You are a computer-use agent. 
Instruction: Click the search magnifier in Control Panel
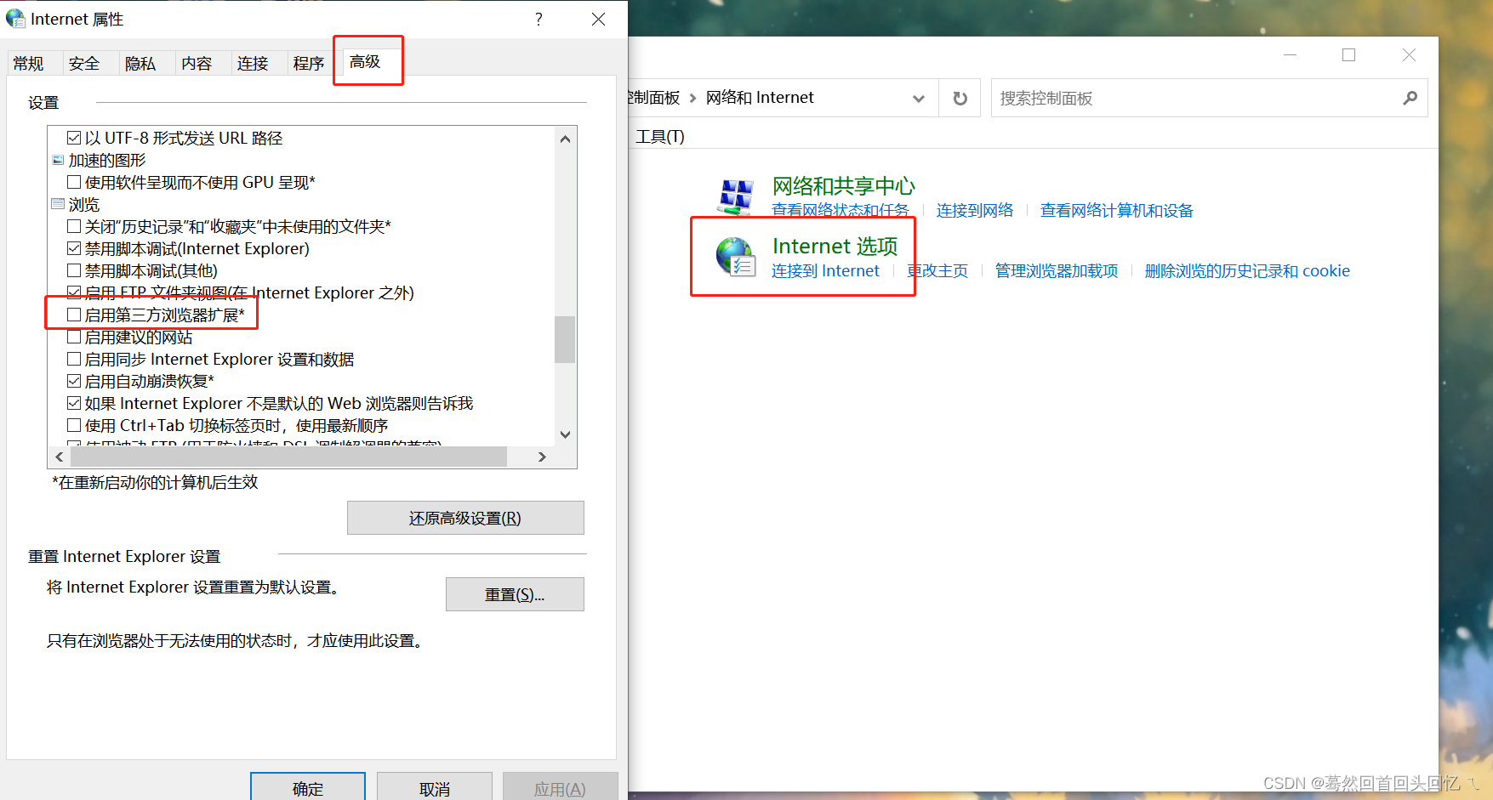(x=1410, y=99)
